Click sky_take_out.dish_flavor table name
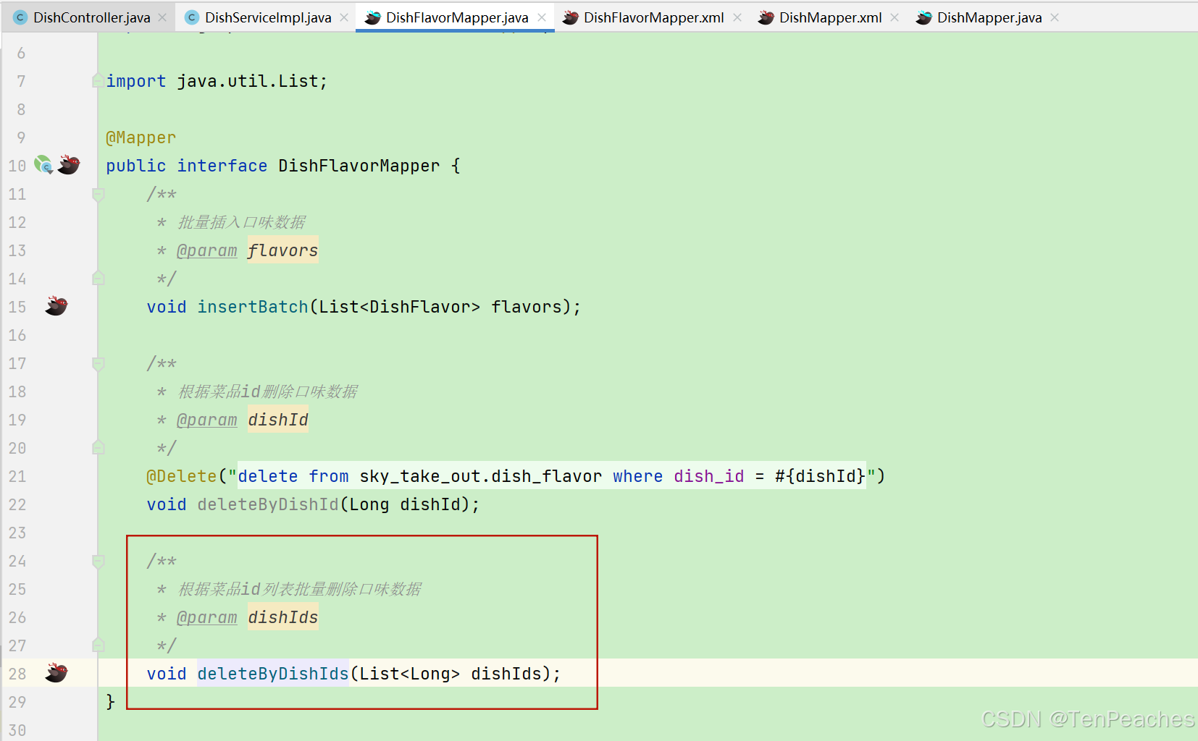The width and height of the screenshot is (1198, 741). 481,476
